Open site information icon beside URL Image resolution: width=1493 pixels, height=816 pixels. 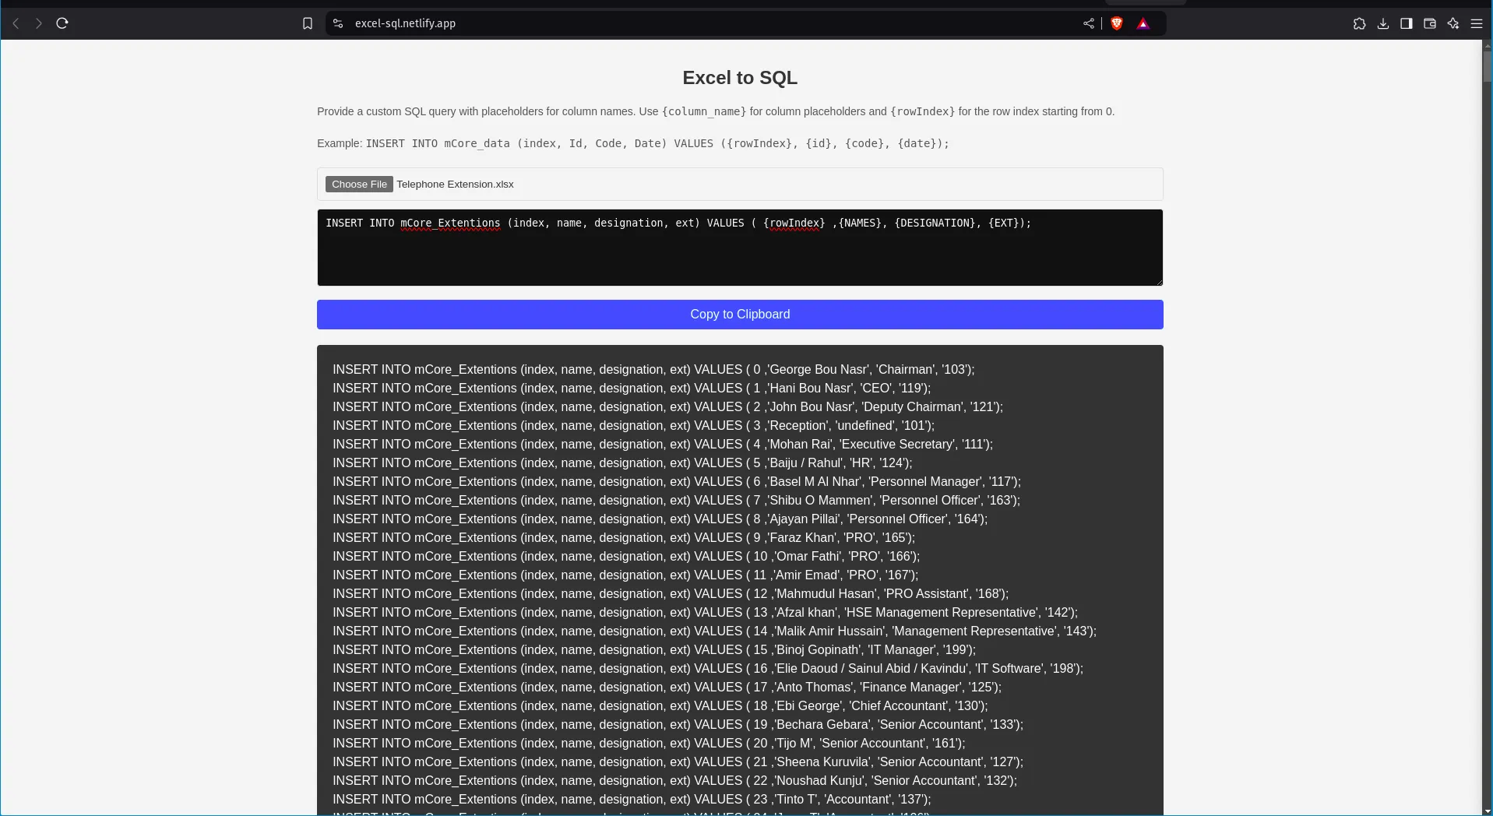[338, 23]
